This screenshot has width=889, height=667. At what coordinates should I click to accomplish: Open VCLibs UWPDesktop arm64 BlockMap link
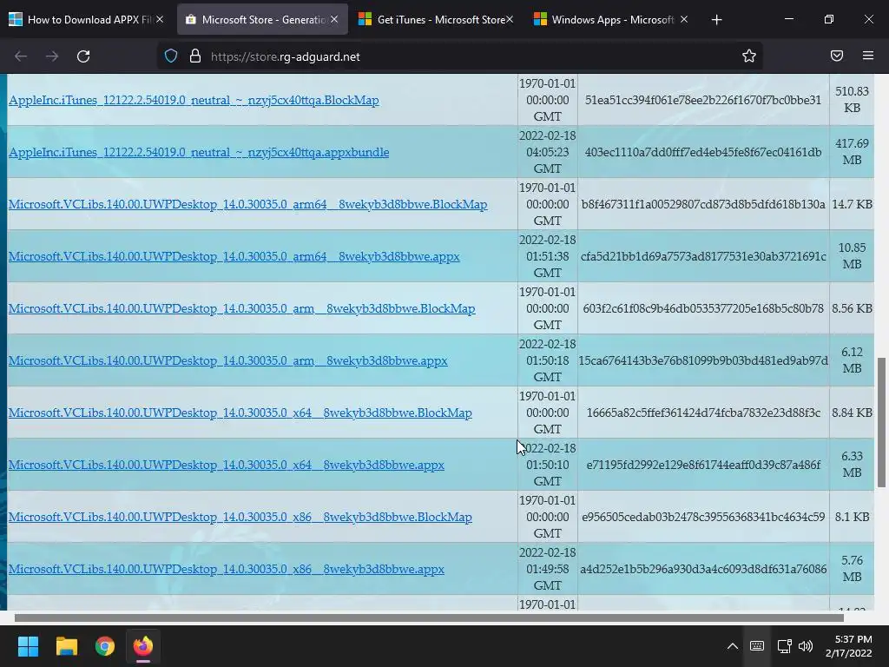247,205
